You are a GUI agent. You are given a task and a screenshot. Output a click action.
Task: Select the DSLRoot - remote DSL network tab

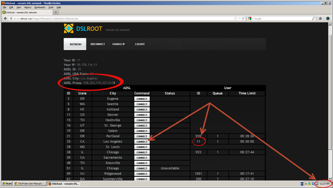(x=26, y=12)
